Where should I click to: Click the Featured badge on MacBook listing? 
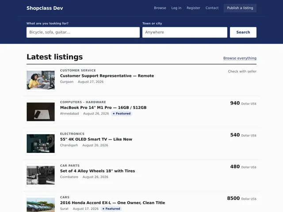122,114
